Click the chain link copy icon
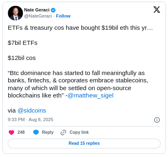Viewport: 168px width, 157px height. pyautogui.click(x=63, y=133)
